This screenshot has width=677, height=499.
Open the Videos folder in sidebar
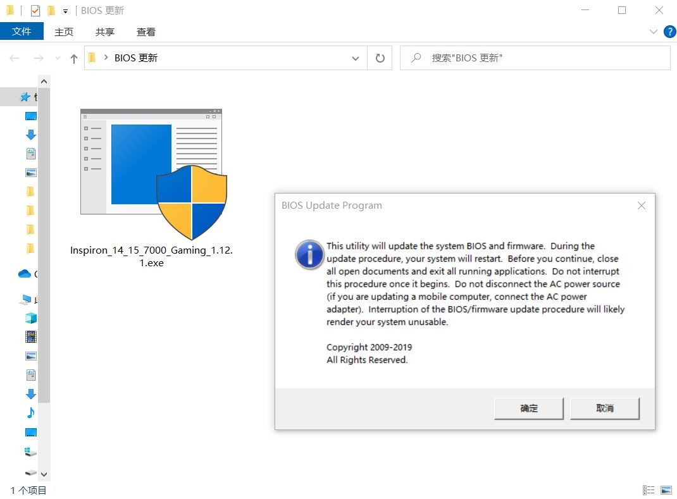click(30, 336)
